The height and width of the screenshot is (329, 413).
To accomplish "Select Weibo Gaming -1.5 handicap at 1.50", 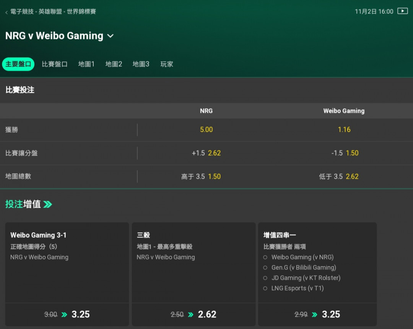I will 344,153.
